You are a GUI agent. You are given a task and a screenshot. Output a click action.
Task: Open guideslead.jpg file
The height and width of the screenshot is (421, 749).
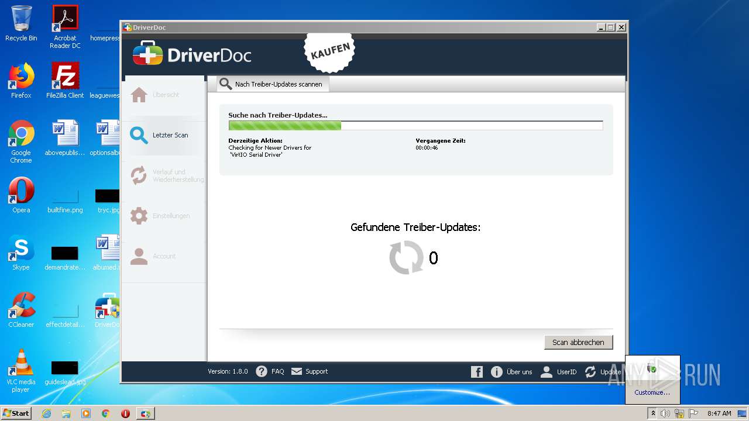tap(65, 372)
